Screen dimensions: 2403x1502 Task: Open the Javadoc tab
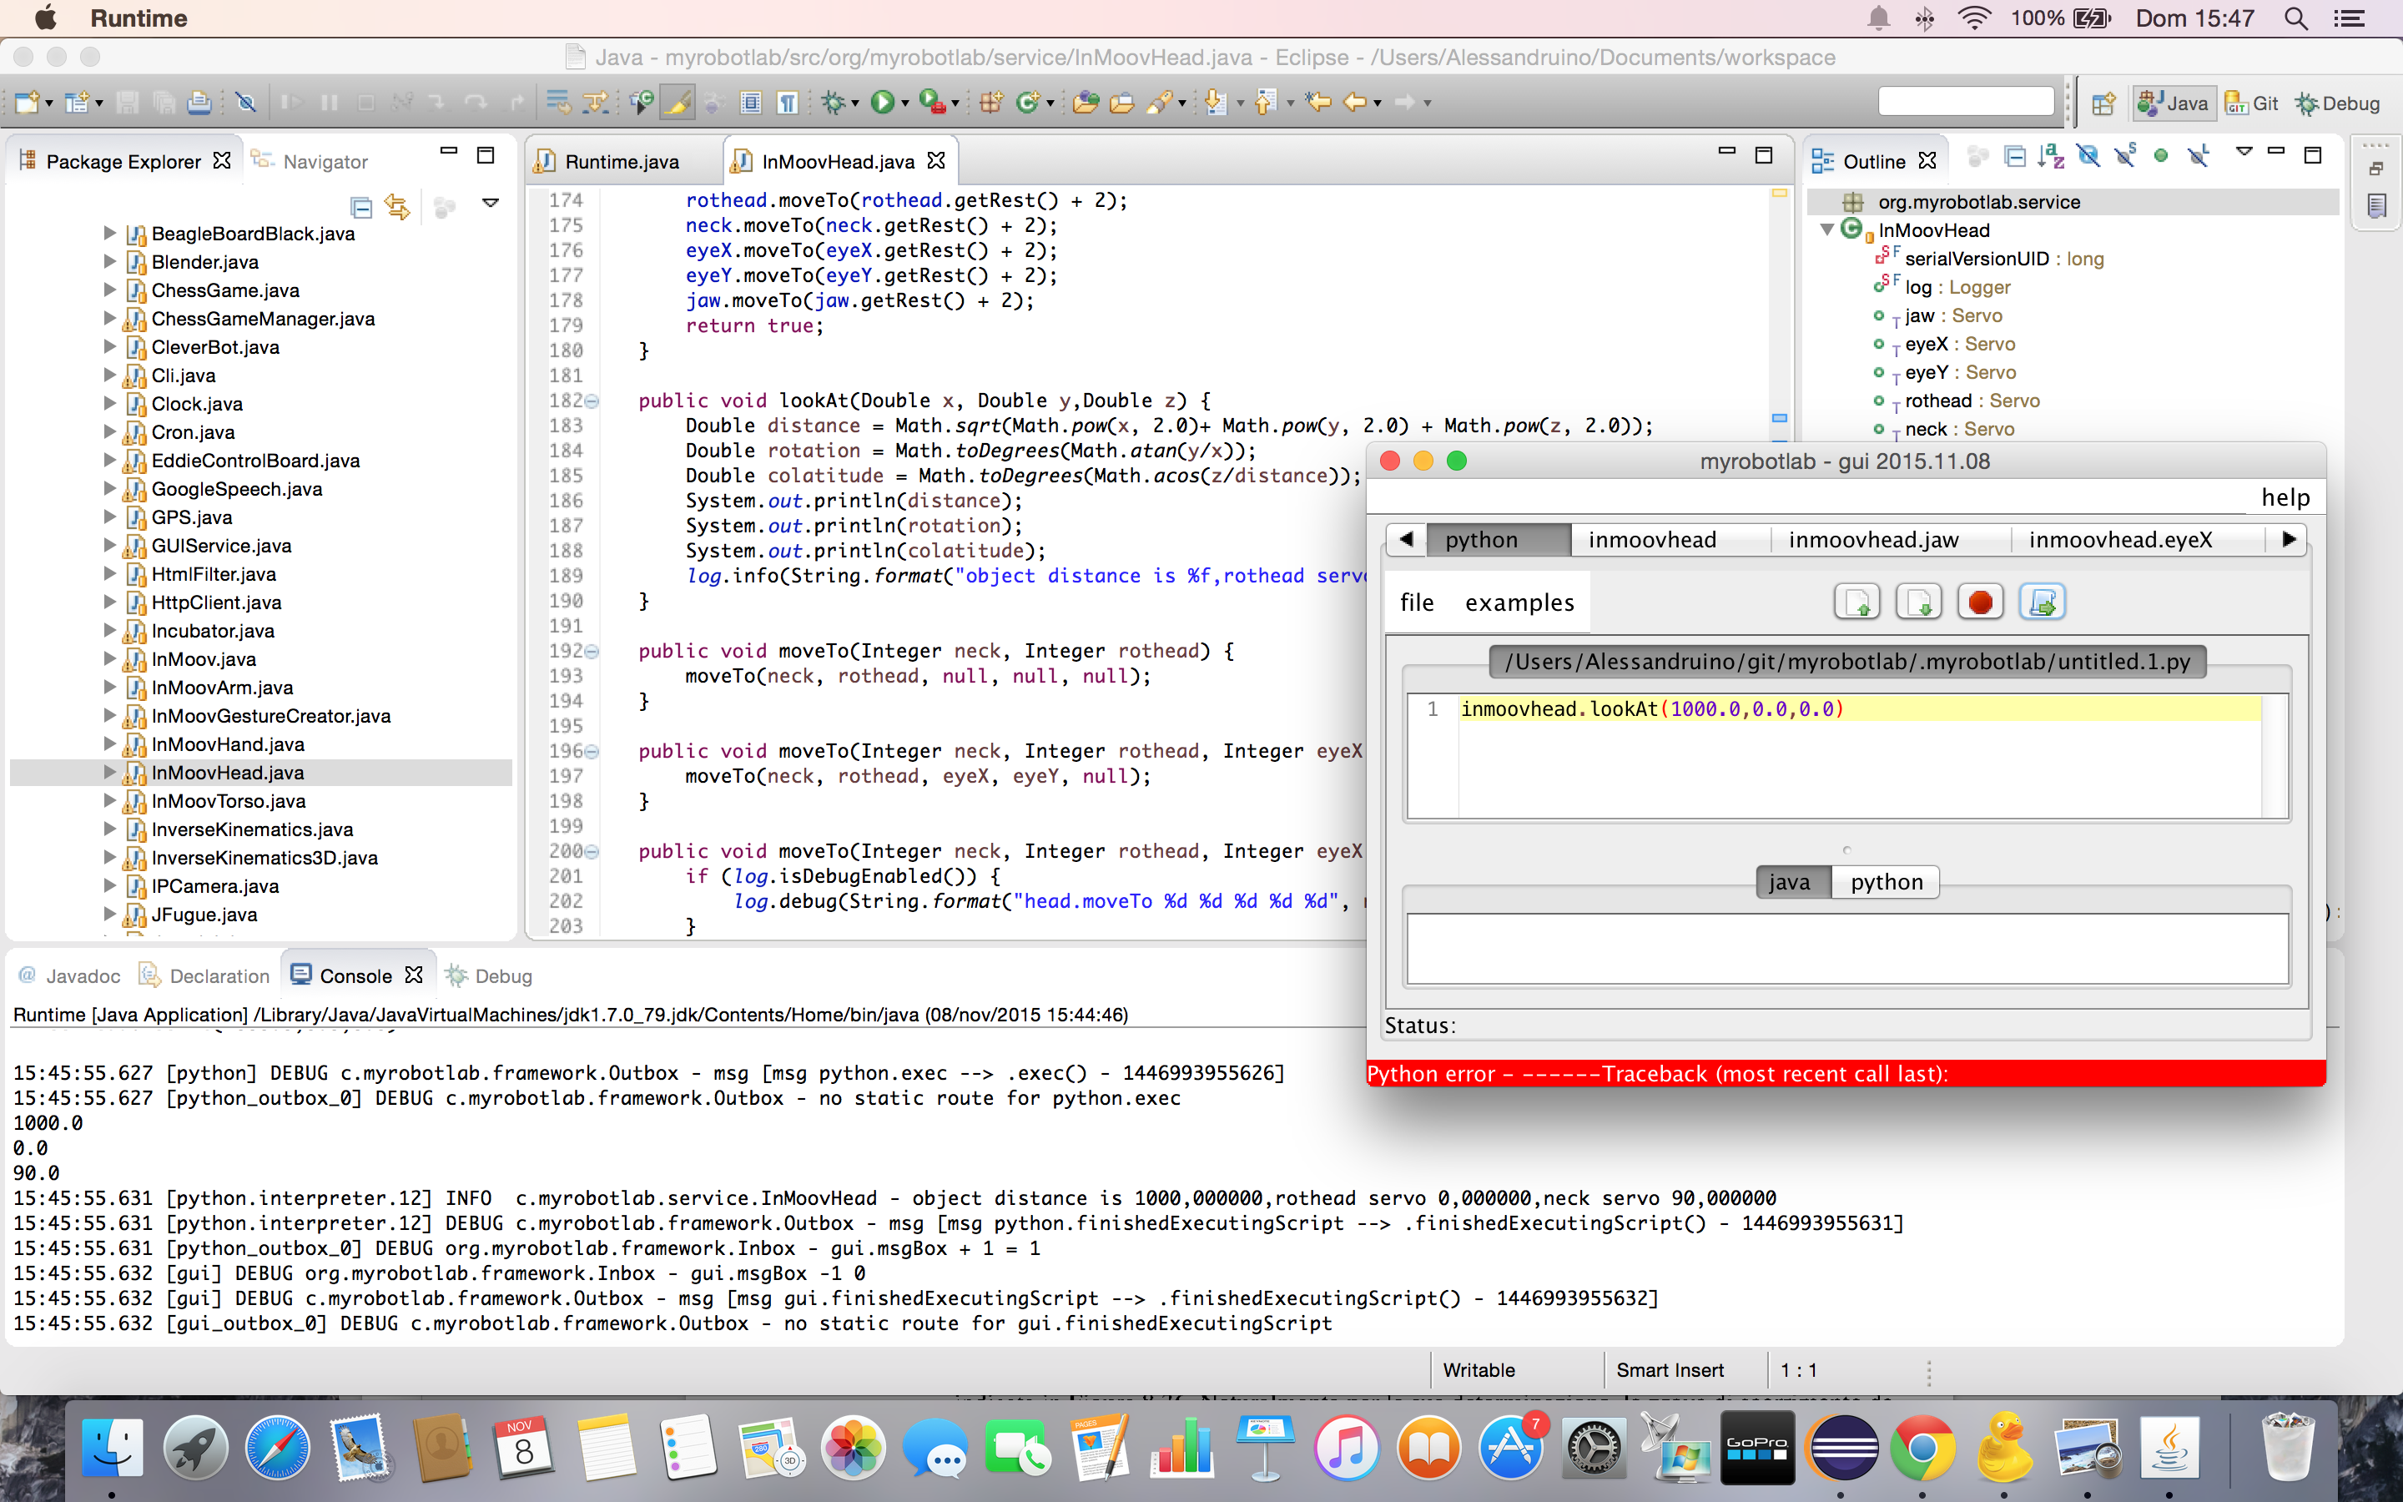point(69,975)
